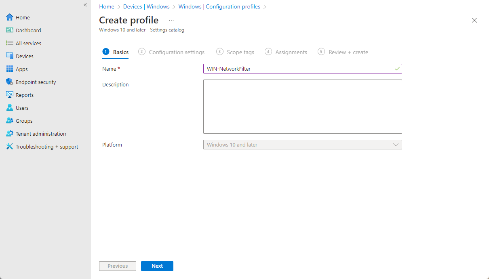Click the Platform label
This screenshot has width=489, height=279.
(112, 145)
